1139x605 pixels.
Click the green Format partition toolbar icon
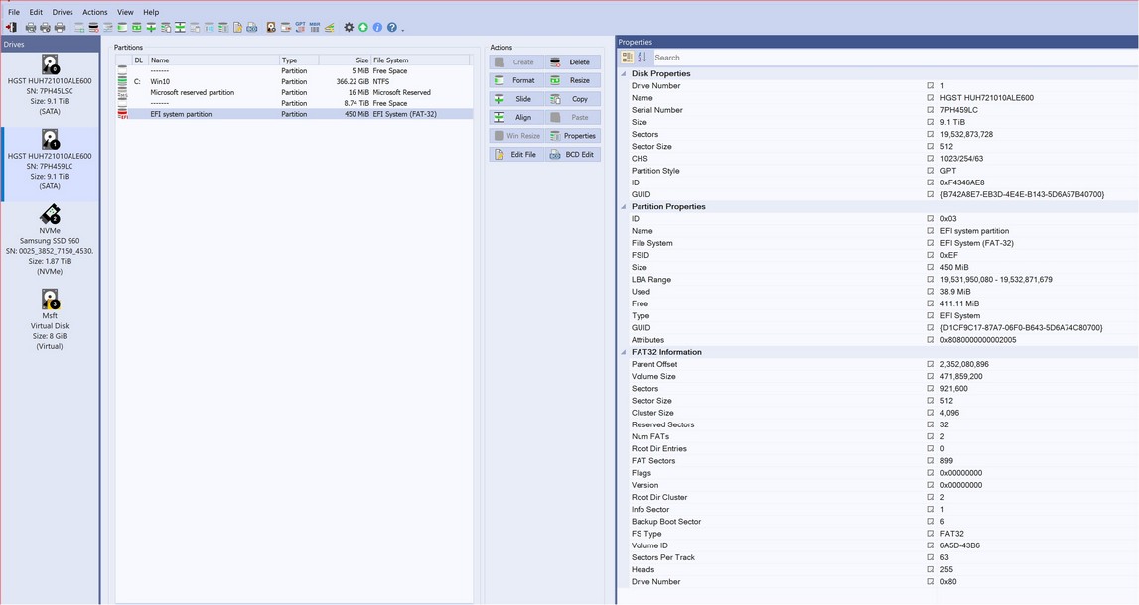point(122,27)
